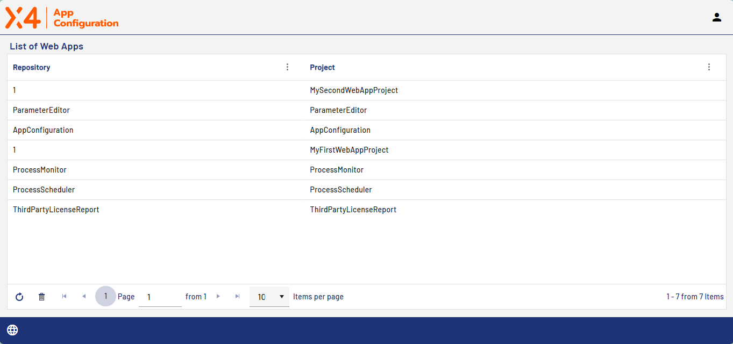The image size is (733, 344).
Task: Expand the items per page dropdown
Action: coord(269,297)
